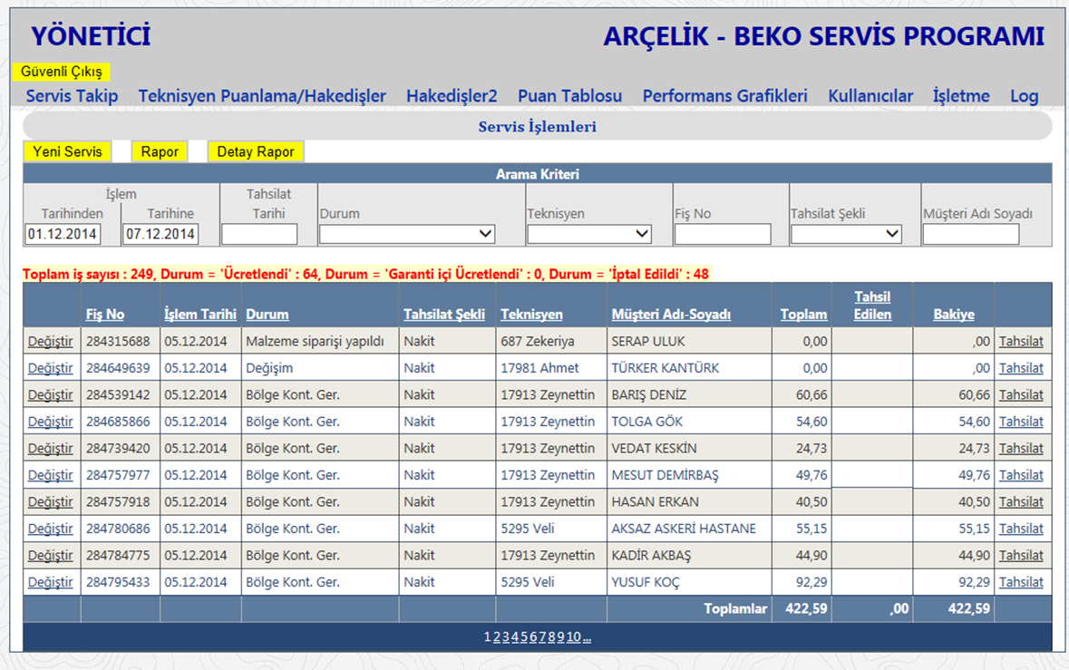Image resolution: width=1069 pixels, height=670 pixels.
Task: Click Değiştir for AKSAZ ASKERİ HASTANE row
Action: point(51,529)
